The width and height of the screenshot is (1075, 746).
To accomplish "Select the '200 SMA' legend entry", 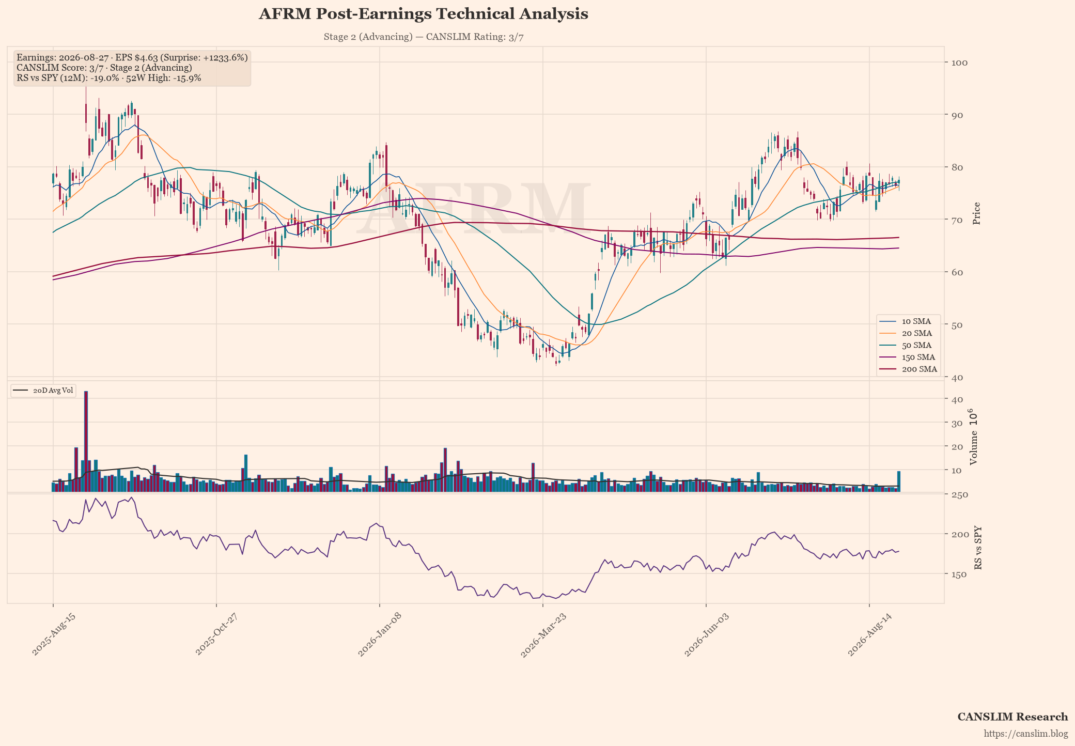I will pyautogui.click(x=909, y=369).
